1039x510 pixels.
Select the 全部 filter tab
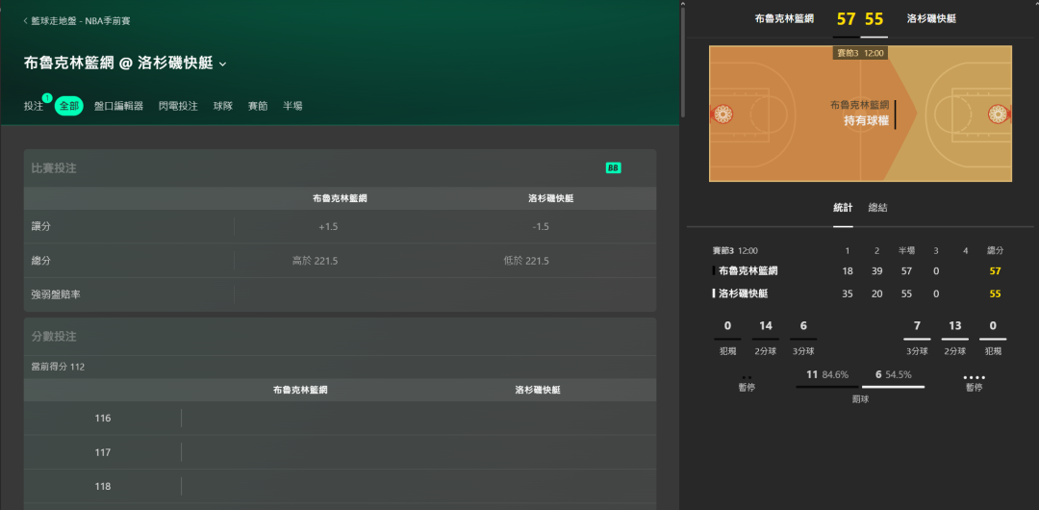[x=69, y=106]
